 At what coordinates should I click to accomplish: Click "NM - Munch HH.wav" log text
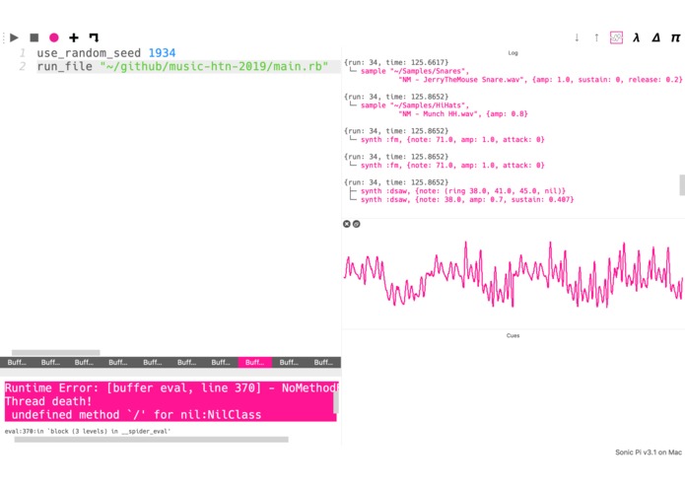click(x=440, y=114)
